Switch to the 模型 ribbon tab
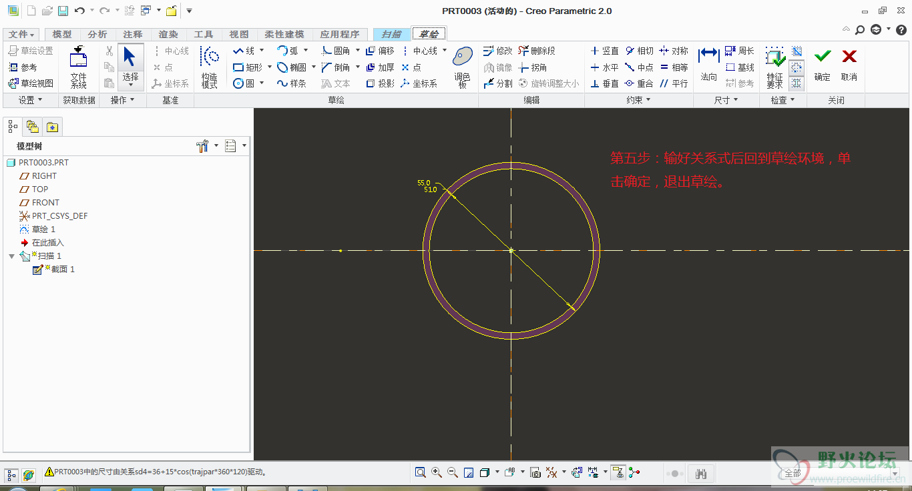 coord(62,35)
